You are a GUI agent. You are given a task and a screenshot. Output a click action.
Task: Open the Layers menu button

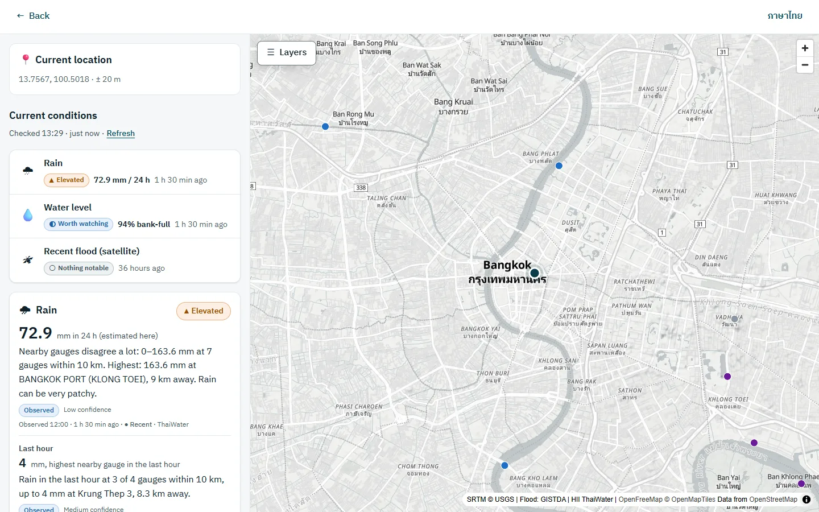pos(287,53)
